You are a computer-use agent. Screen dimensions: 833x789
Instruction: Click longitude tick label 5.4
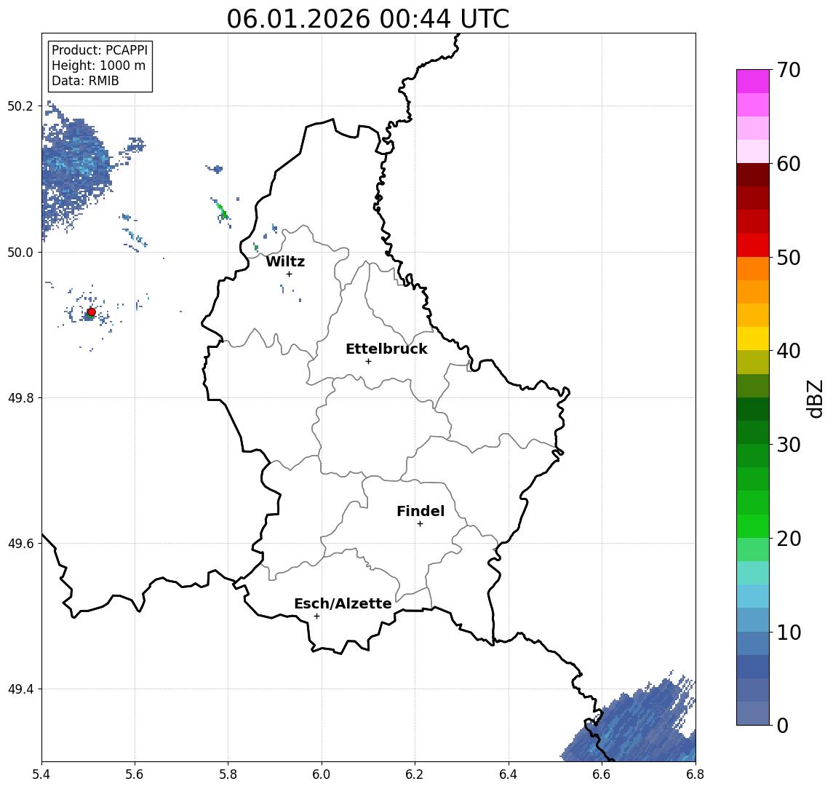tap(41, 774)
